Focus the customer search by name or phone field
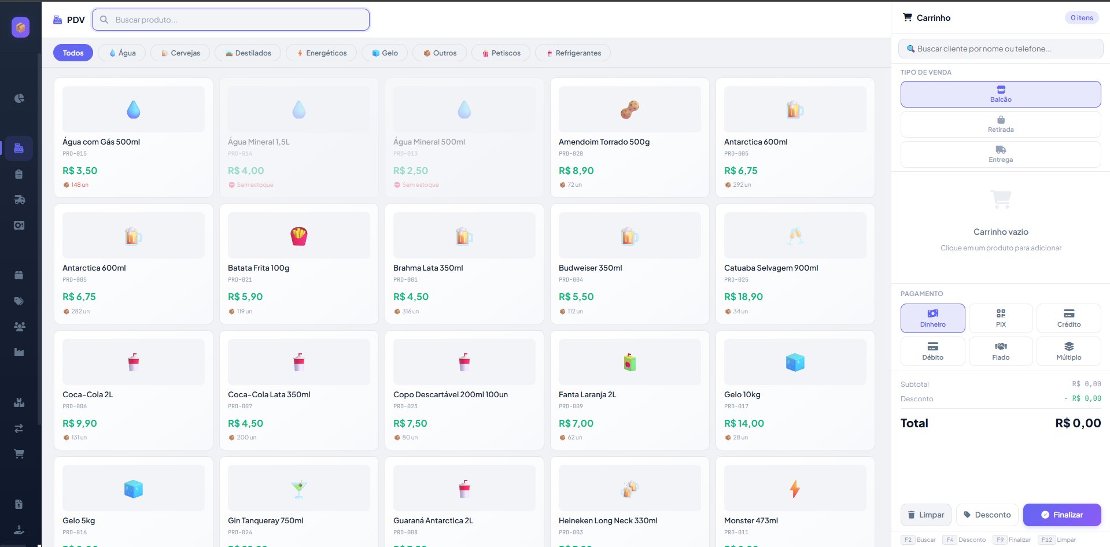 click(1001, 49)
